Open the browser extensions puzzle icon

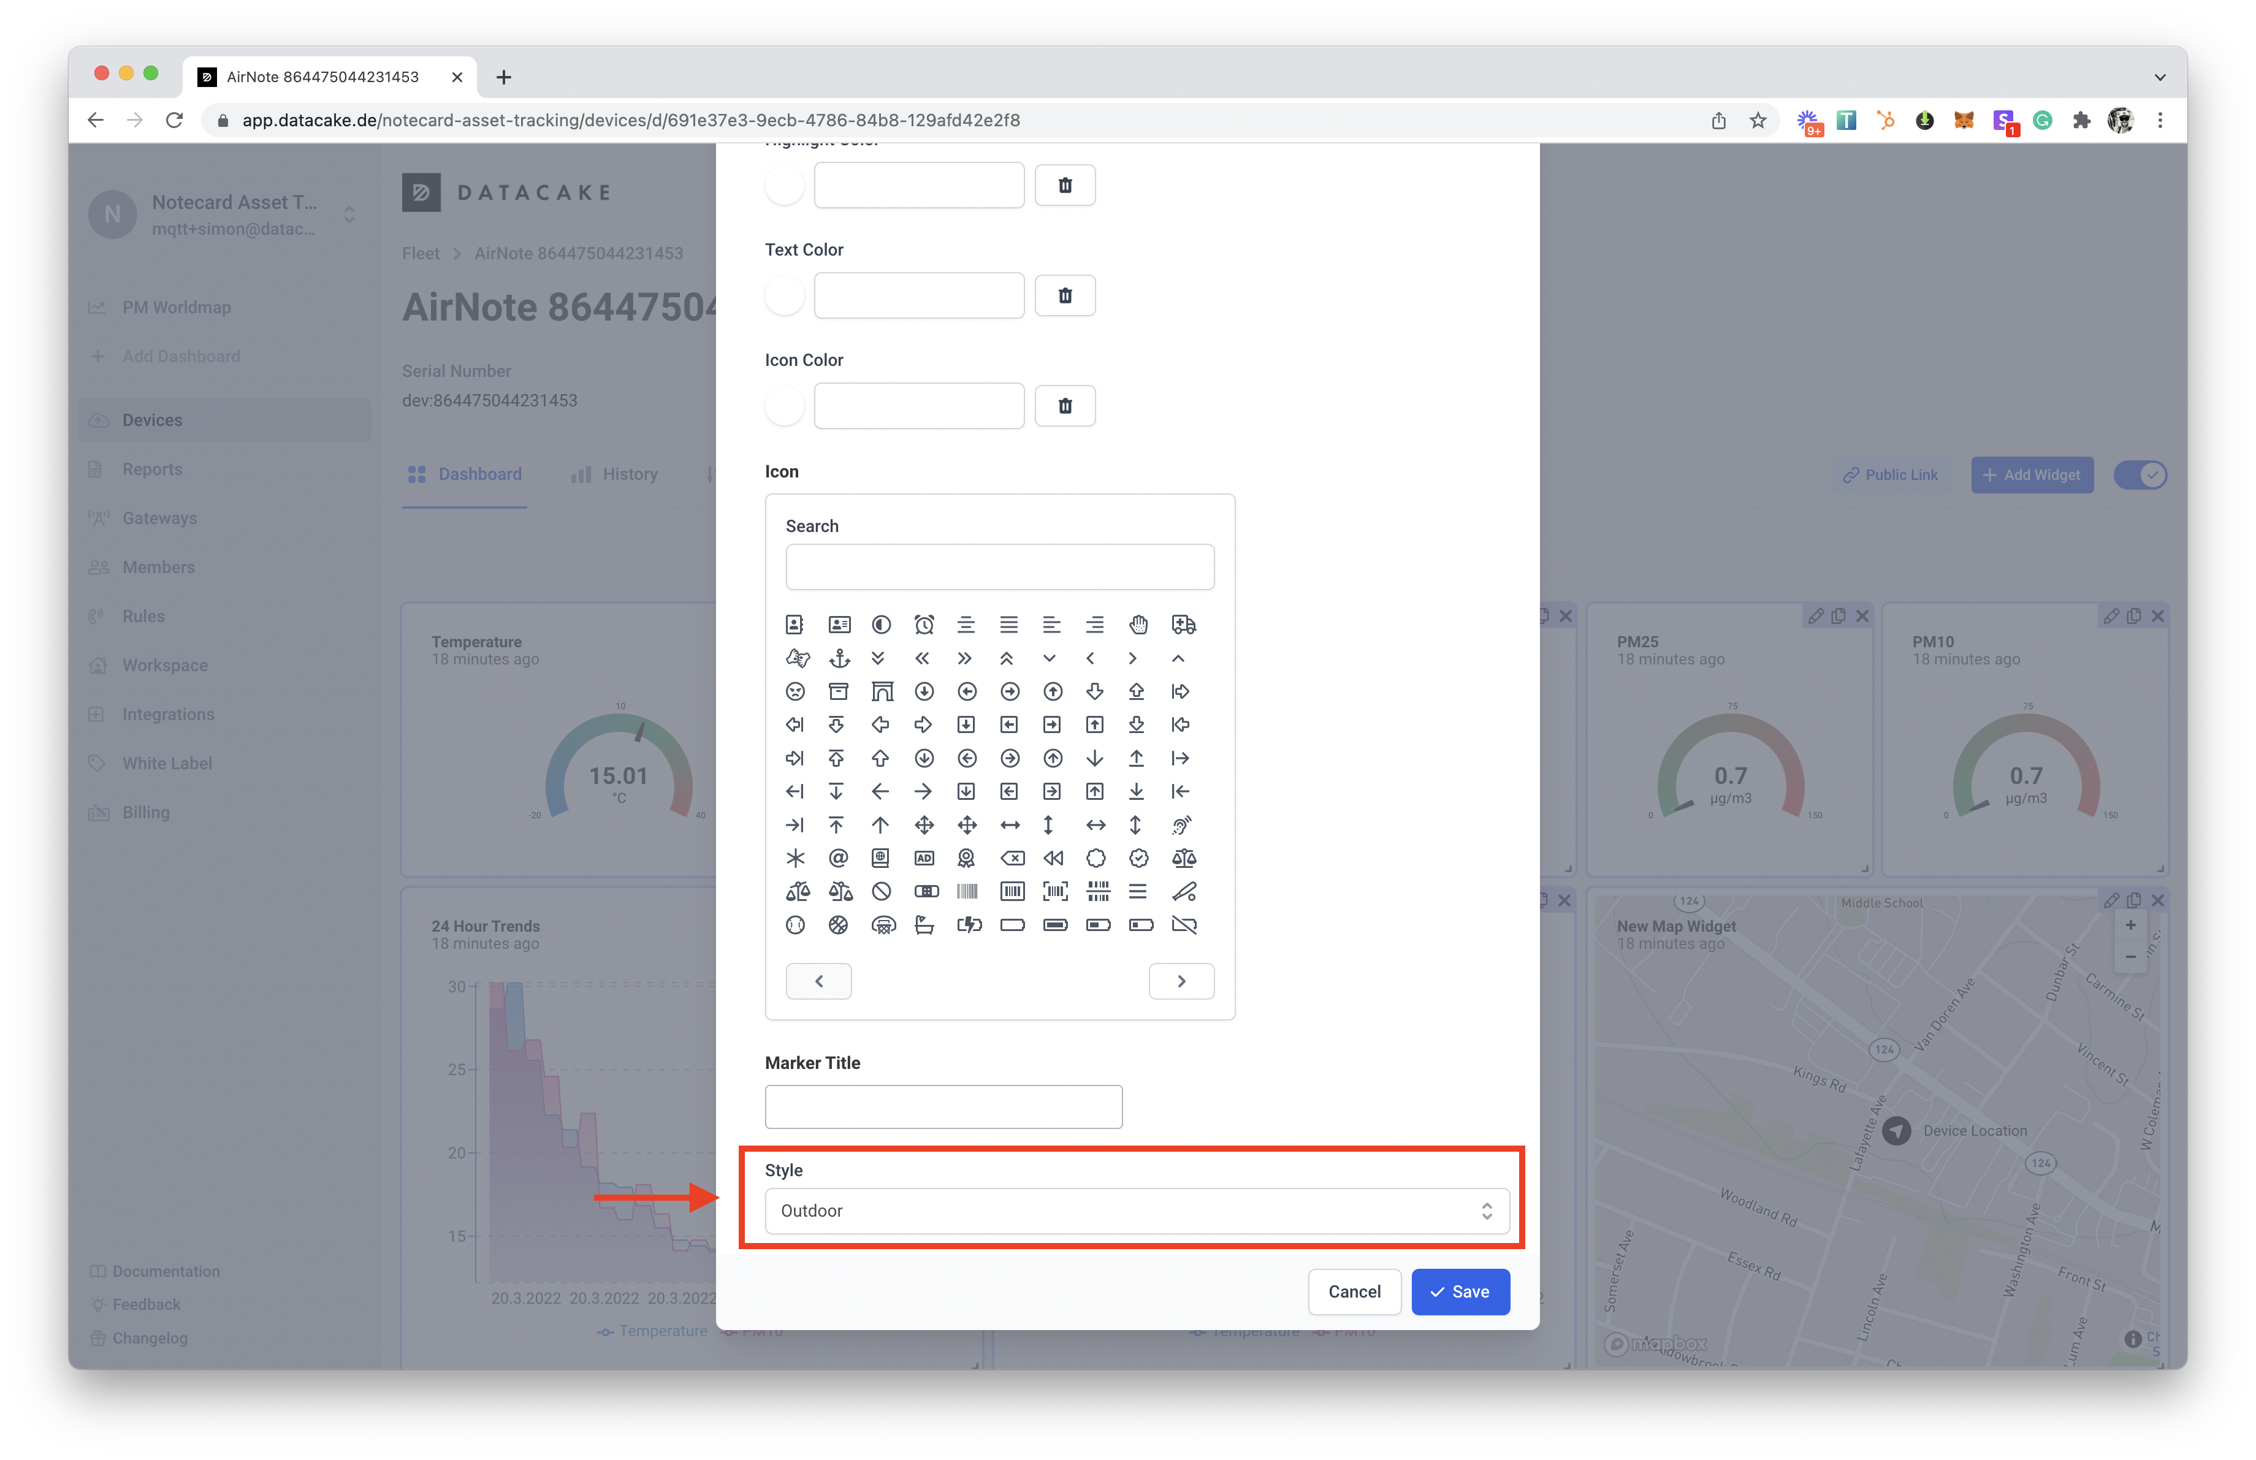(2081, 120)
